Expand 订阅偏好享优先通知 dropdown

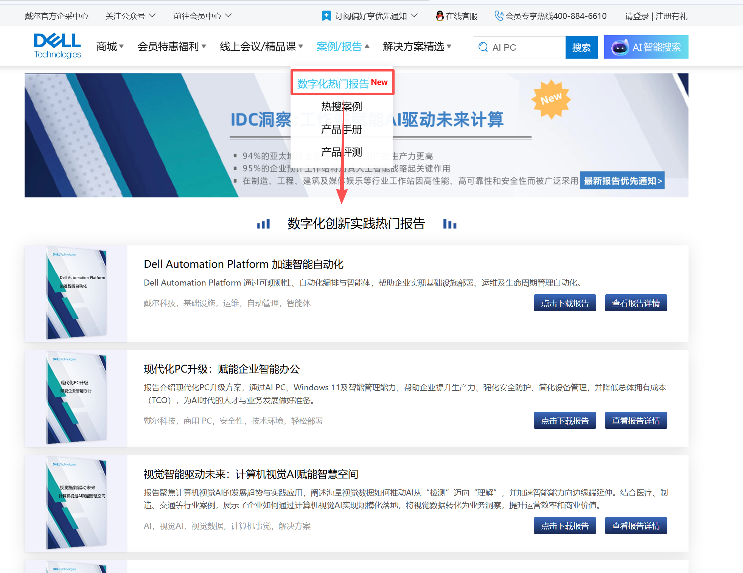pos(376,16)
